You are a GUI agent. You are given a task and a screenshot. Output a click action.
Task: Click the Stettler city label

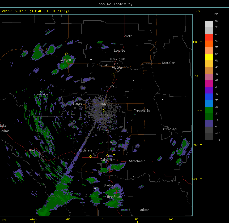coord(168,63)
